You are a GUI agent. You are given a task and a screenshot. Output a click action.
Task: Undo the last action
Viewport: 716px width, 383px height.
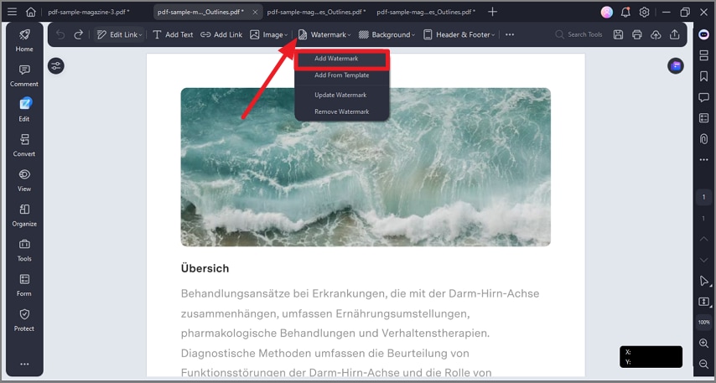(60, 34)
